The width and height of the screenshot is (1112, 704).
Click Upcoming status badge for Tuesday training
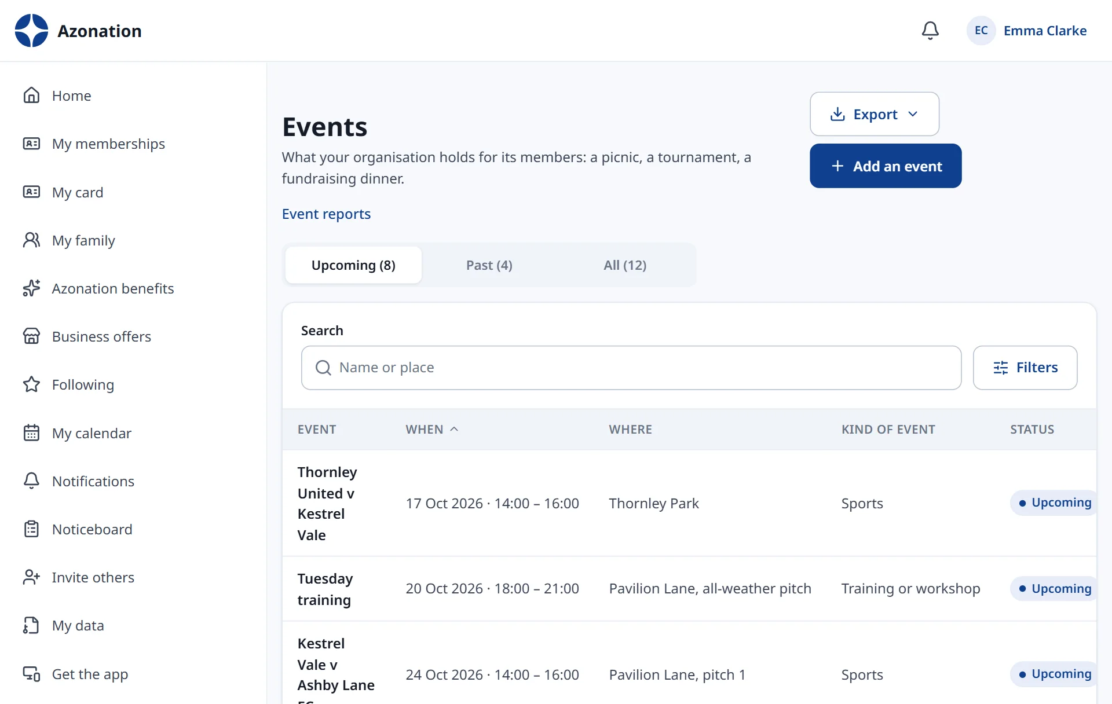(1054, 589)
